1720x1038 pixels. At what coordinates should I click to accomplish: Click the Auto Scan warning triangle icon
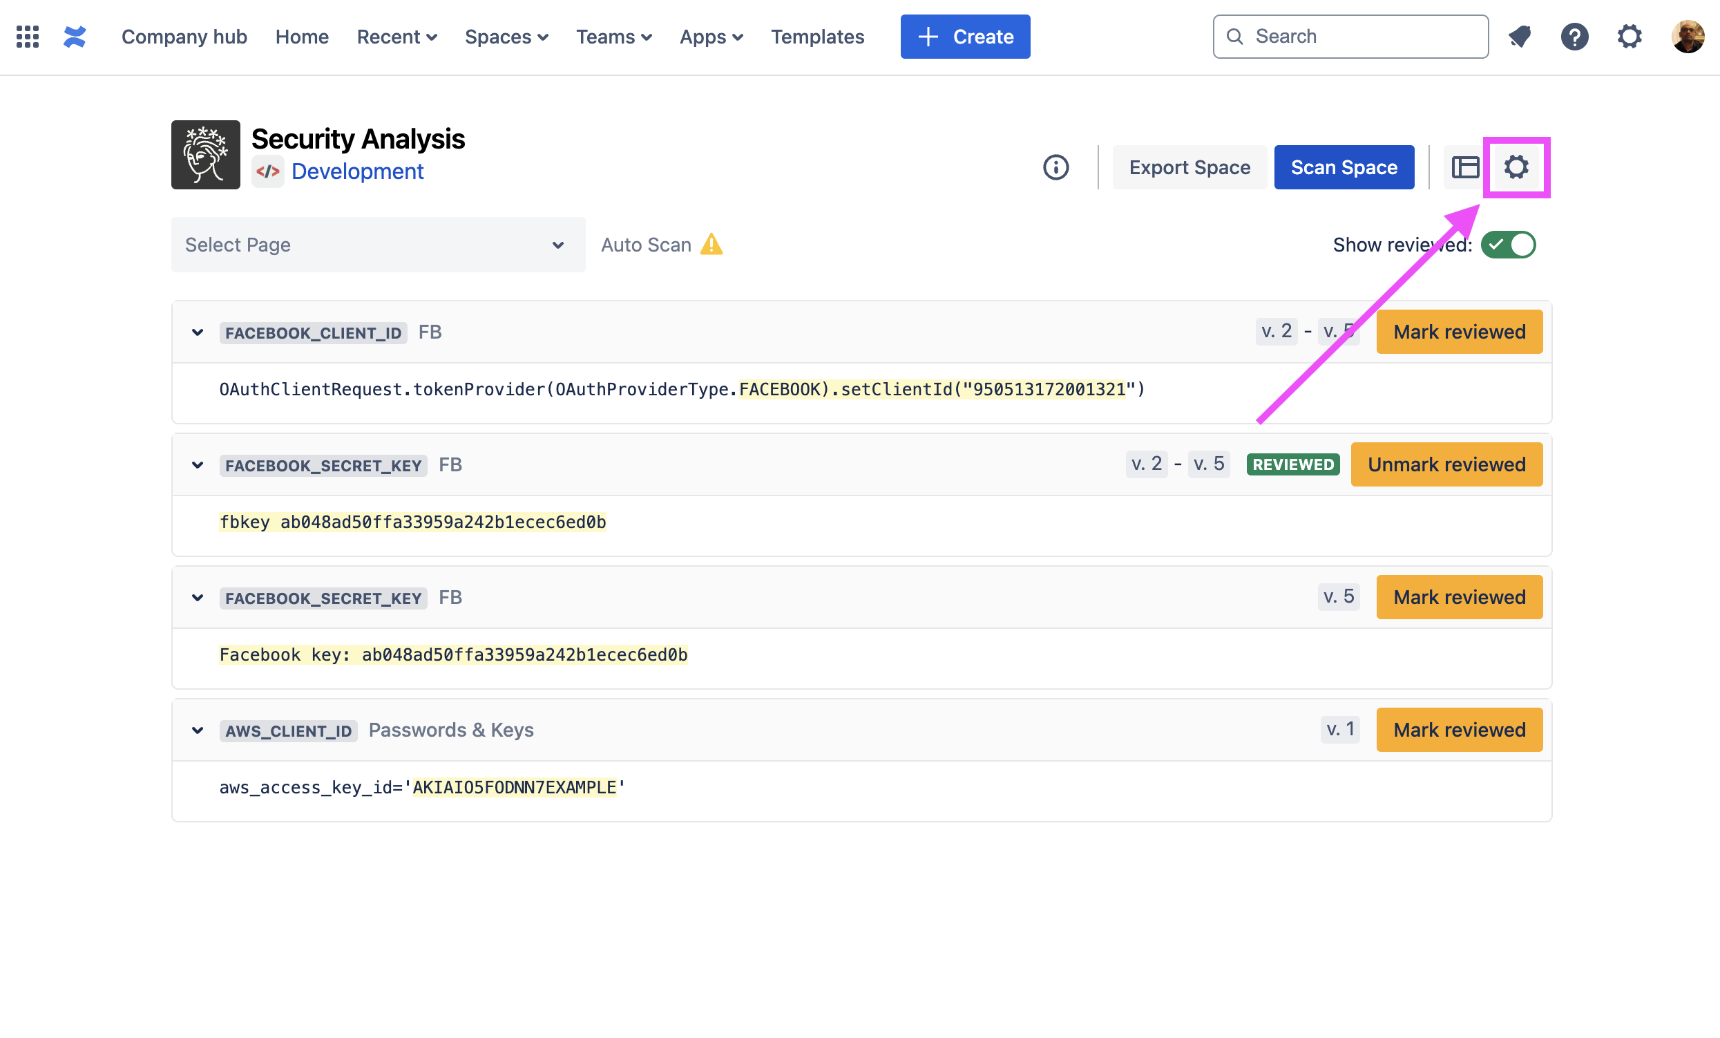[711, 245]
